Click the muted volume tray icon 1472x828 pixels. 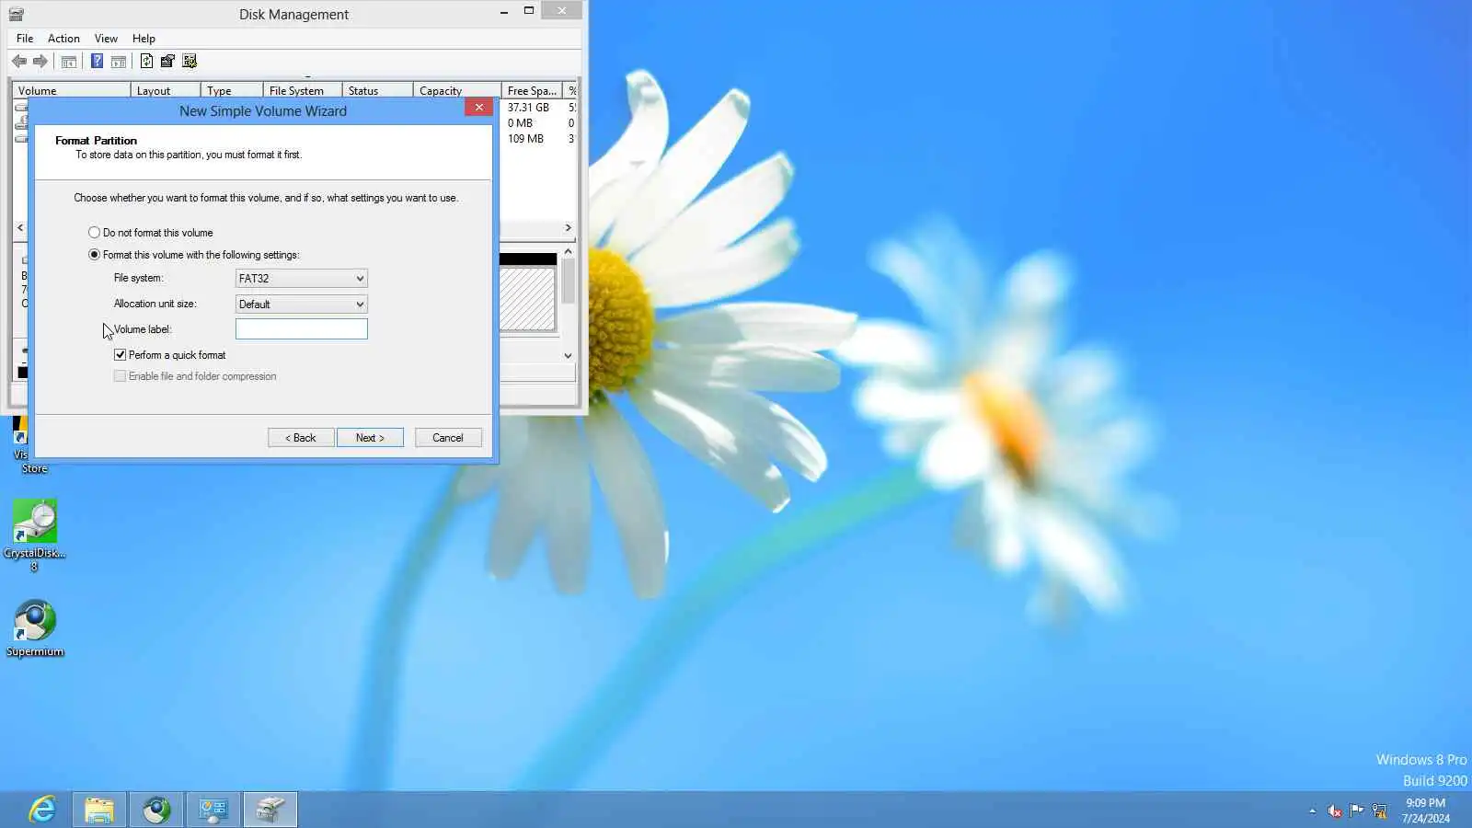click(1334, 811)
